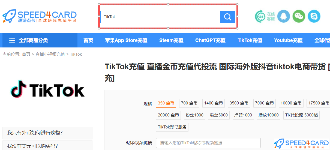Open the WeChat contact icon
330x150 pixels.
(x=299, y=16)
